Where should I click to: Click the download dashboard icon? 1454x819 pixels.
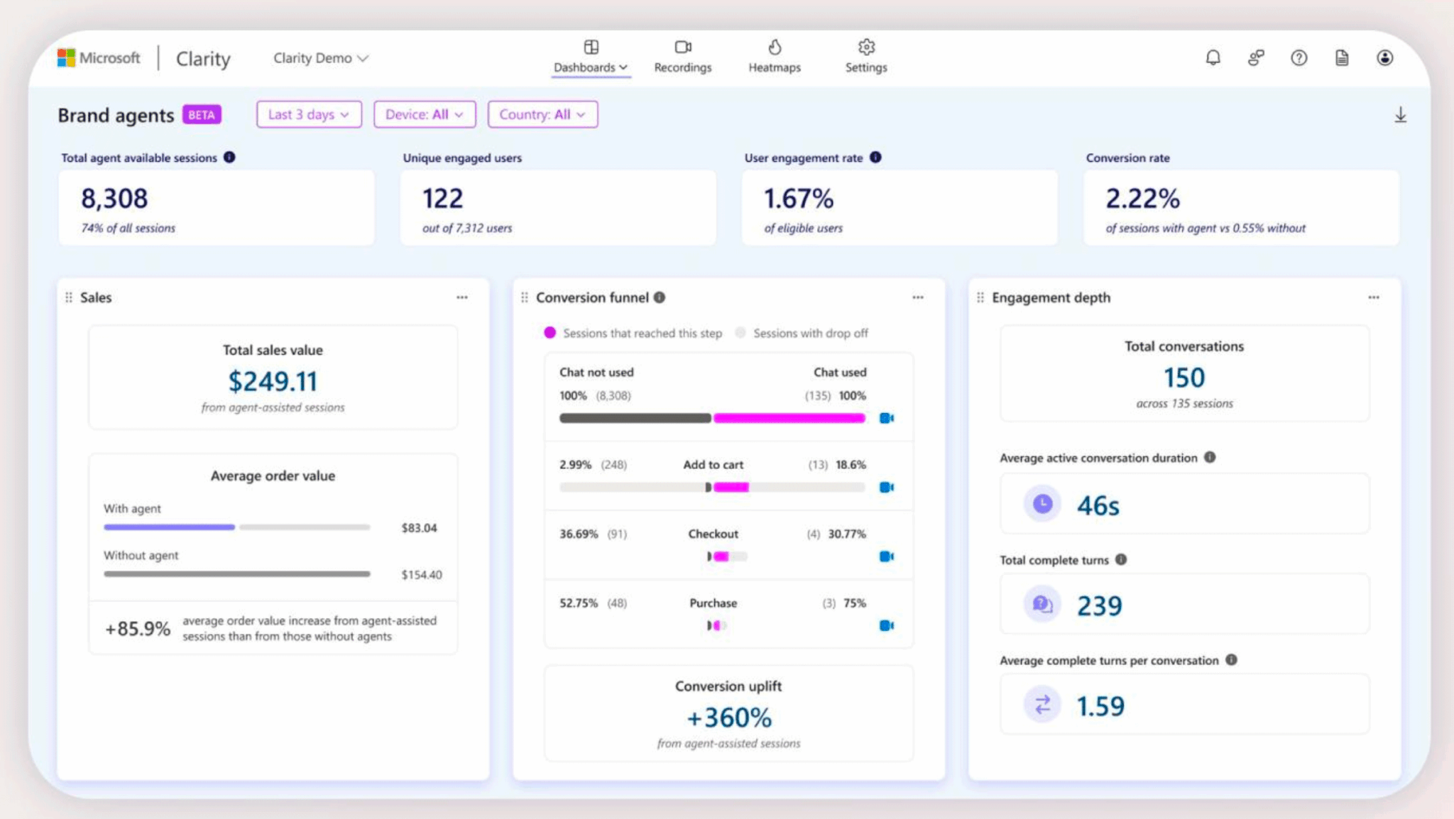tap(1400, 115)
